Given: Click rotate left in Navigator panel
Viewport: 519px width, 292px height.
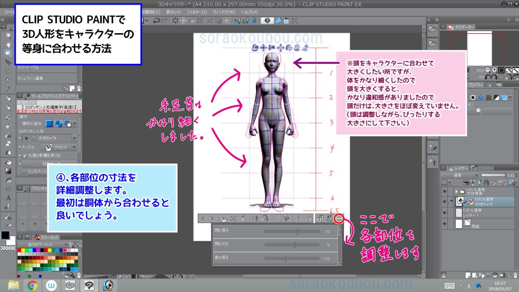Looking at the screenshot, I should (488, 77).
